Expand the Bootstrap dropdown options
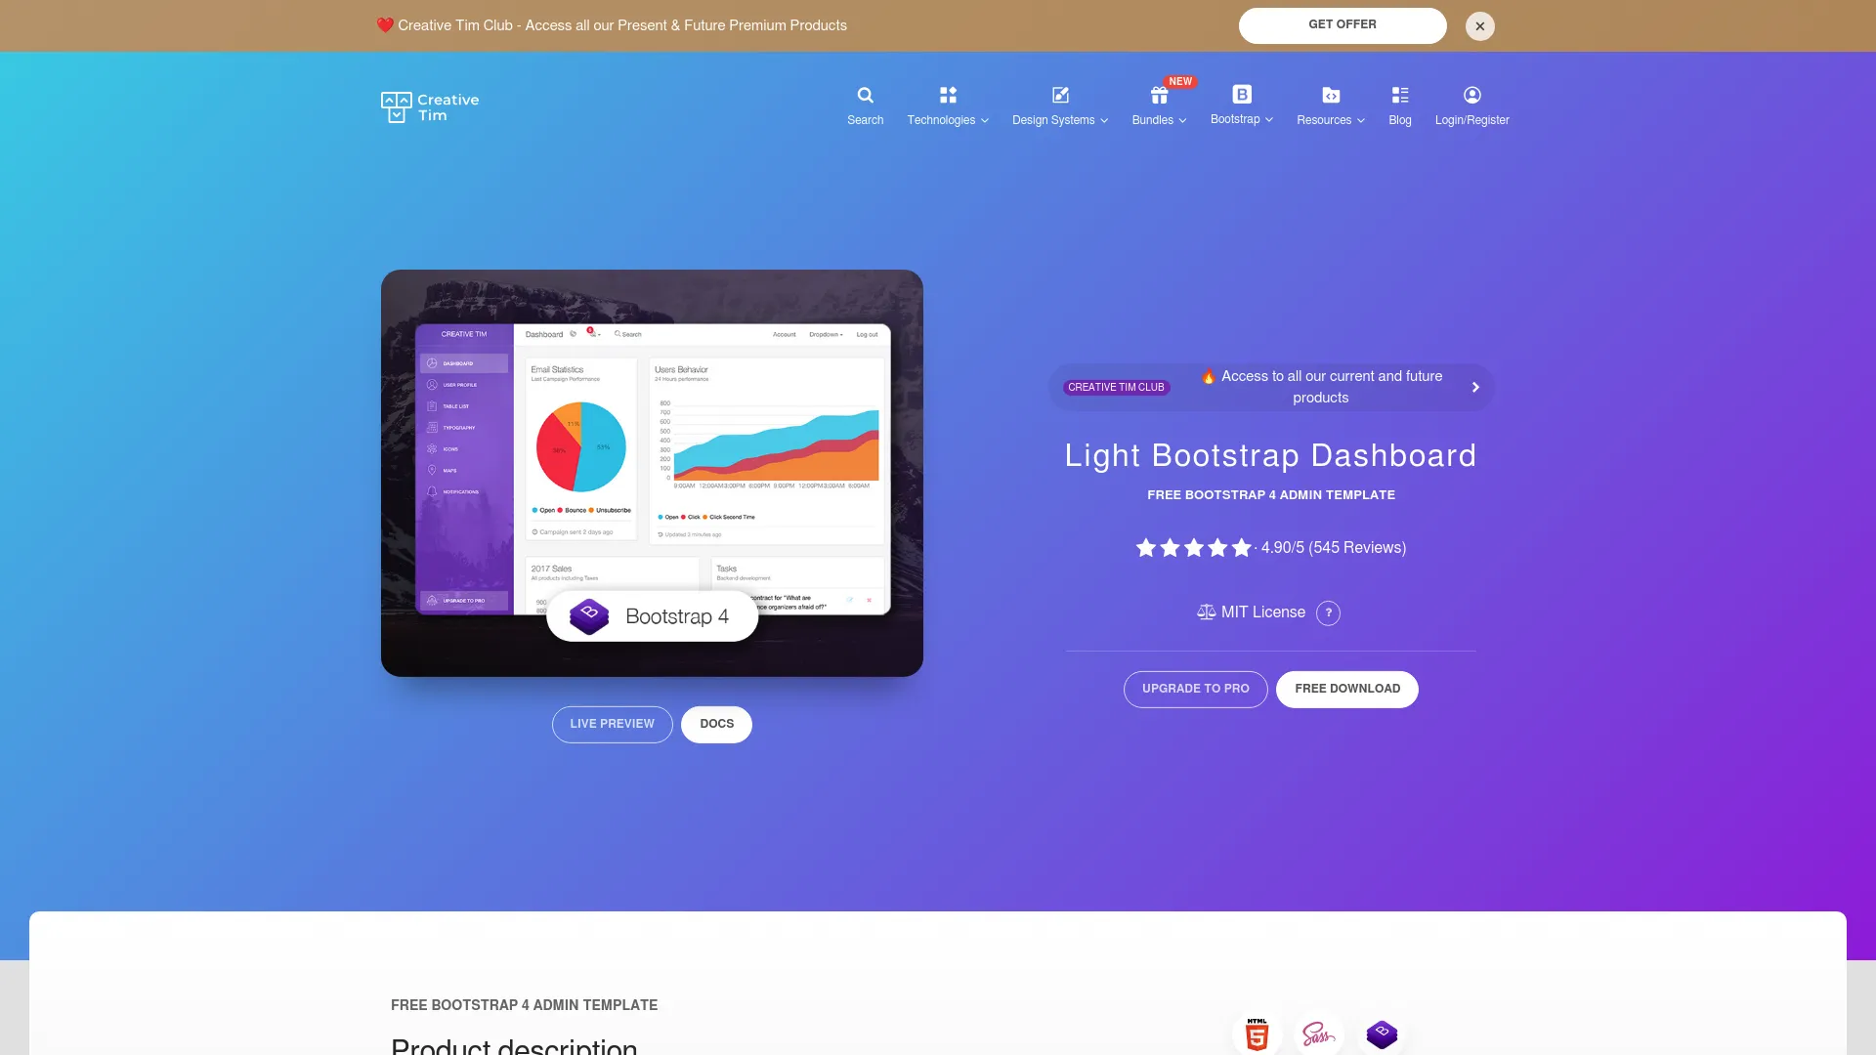The width and height of the screenshot is (1876, 1055). click(x=1241, y=106)
